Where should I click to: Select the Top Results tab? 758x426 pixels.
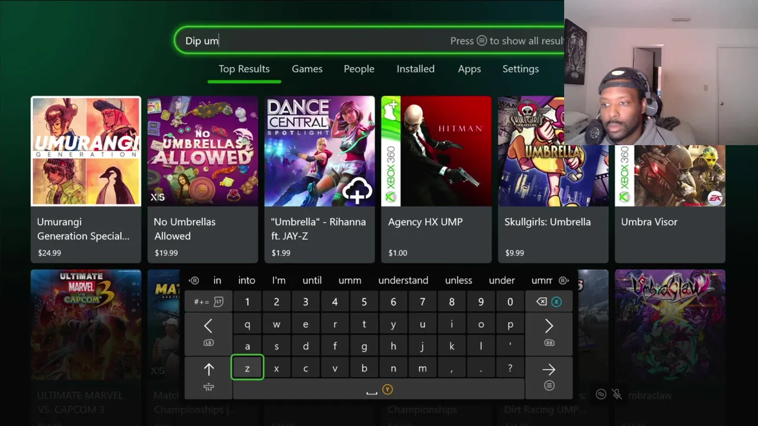(244, 69)
